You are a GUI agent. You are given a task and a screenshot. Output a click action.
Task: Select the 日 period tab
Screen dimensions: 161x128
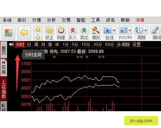(x=29, y=45)
